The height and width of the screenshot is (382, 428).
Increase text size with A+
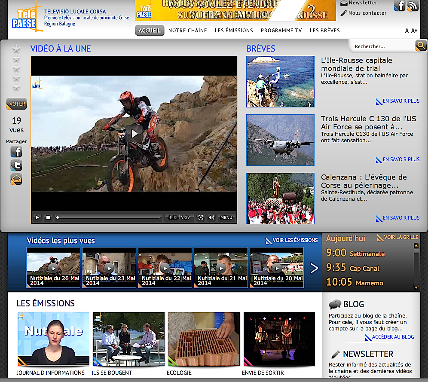(414, 31)
